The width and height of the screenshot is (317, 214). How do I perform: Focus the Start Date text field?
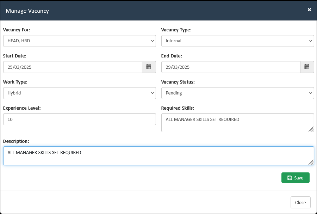click(x=73, y=67)
